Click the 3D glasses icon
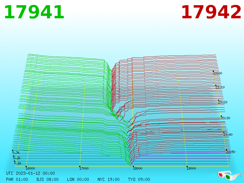This screenshot has width=244, height=183. (x=230, y=176)
